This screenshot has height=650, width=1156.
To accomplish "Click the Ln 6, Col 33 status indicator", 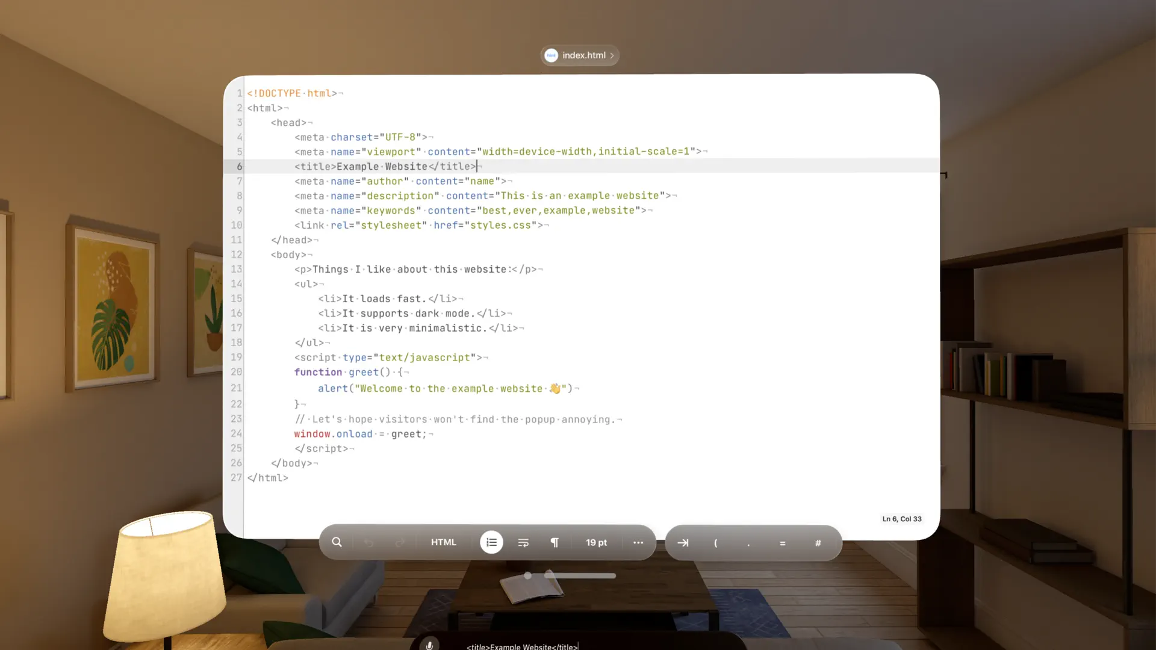I will [901, 519].
